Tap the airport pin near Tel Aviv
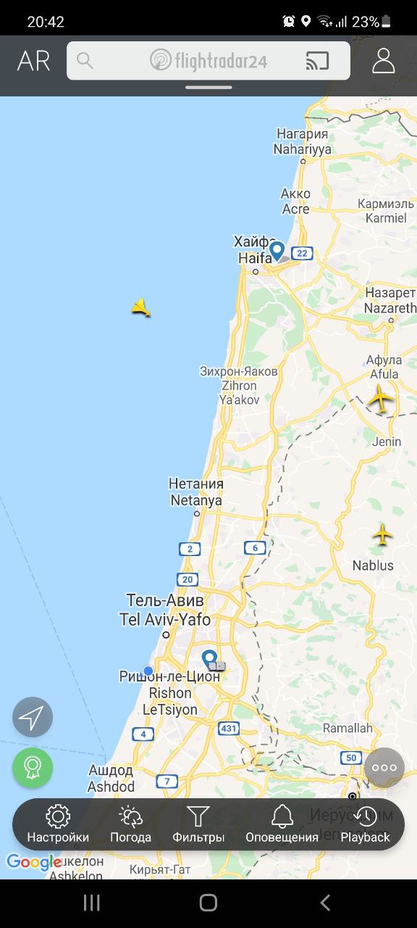 coord(210,660)
